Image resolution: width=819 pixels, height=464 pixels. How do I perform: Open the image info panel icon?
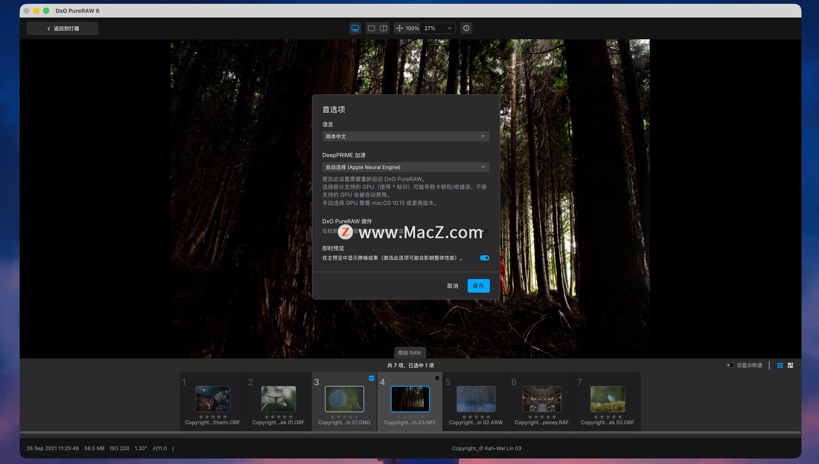click(466, 28)
